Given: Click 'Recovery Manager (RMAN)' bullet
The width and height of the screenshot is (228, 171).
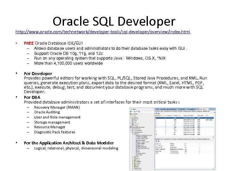Looking at the screenshot, I should (x=57, y=107).
